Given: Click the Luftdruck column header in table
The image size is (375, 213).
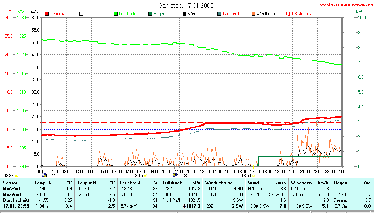Looking at the screenshot, I should point(172,183).
